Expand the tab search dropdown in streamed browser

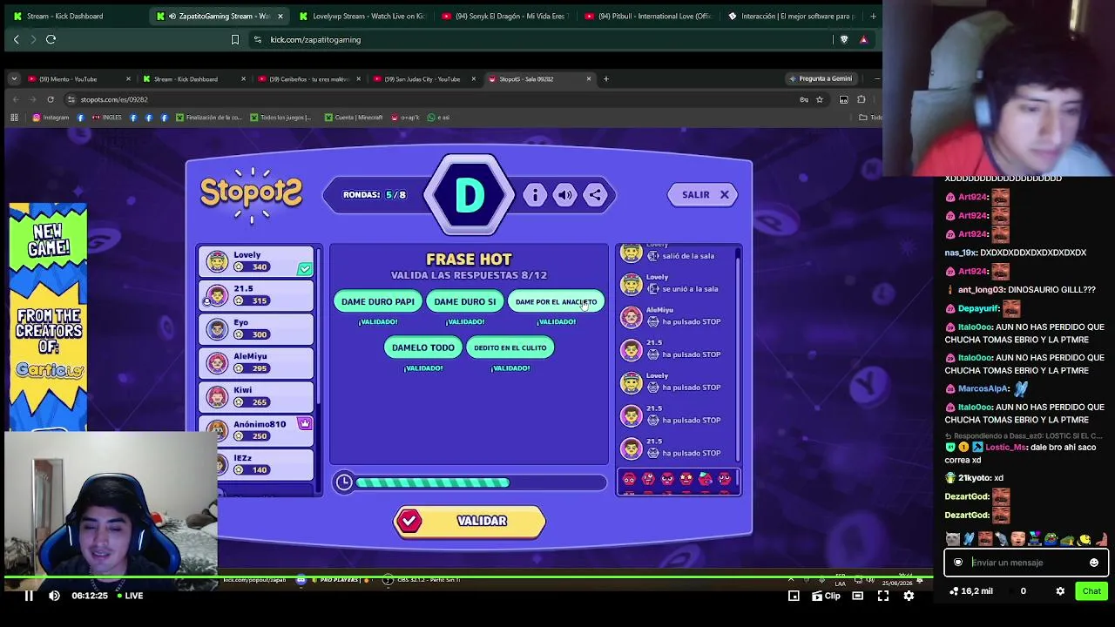tap(14, 79)
